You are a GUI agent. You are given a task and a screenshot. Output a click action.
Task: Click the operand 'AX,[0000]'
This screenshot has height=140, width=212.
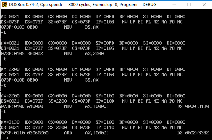[97, 106]
